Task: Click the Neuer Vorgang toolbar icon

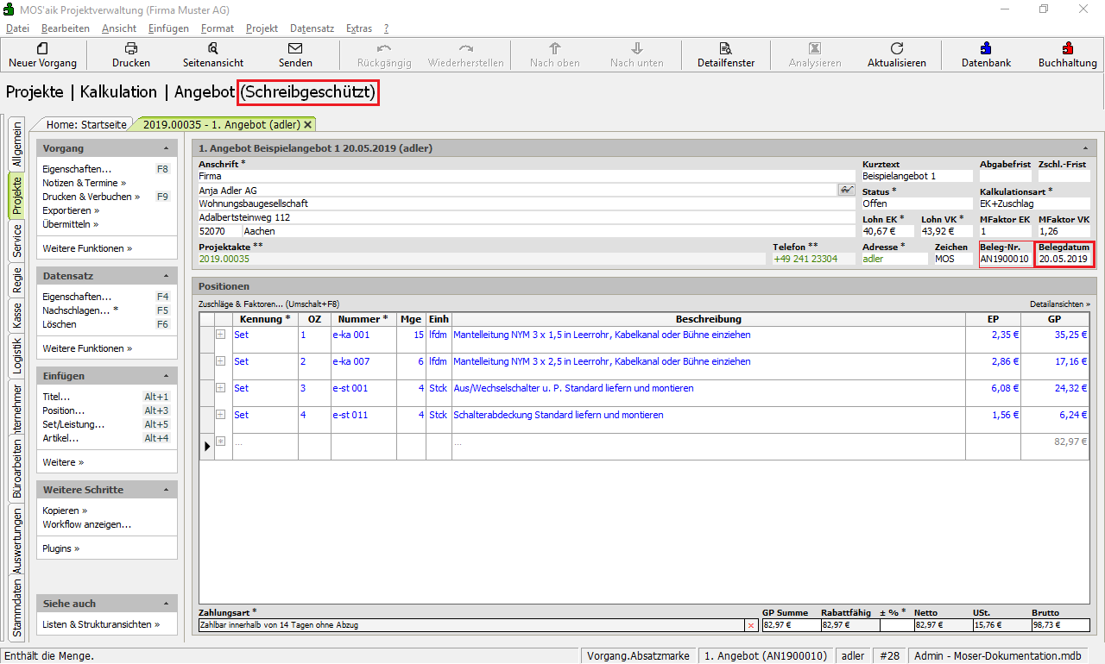Action: 42,48
